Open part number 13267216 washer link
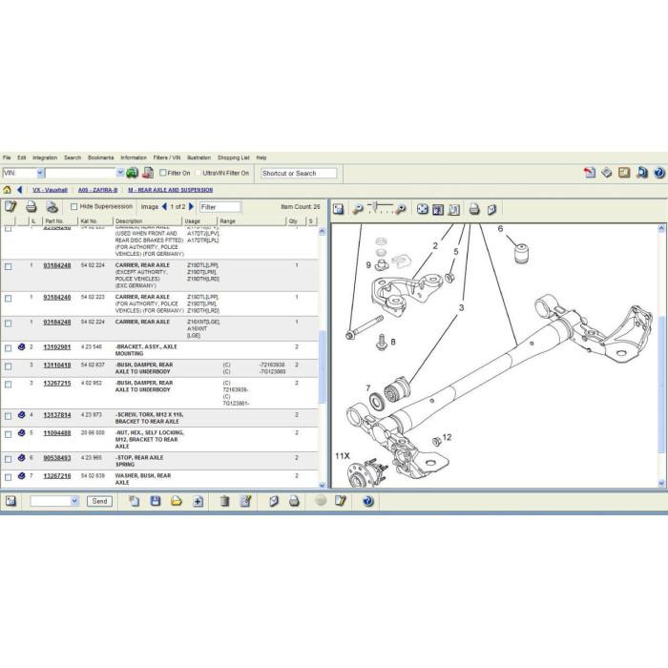 57,476
